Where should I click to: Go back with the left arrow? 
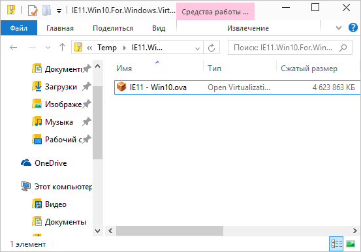pyautogui.click(x=14, y=48)
